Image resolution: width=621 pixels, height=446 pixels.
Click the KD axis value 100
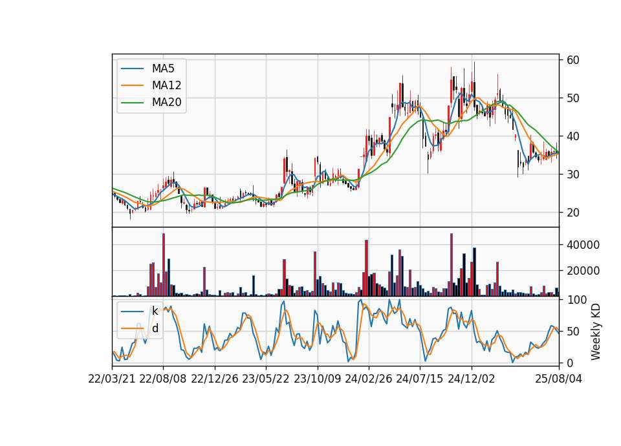pyautogui.click(x=576, y=300)
